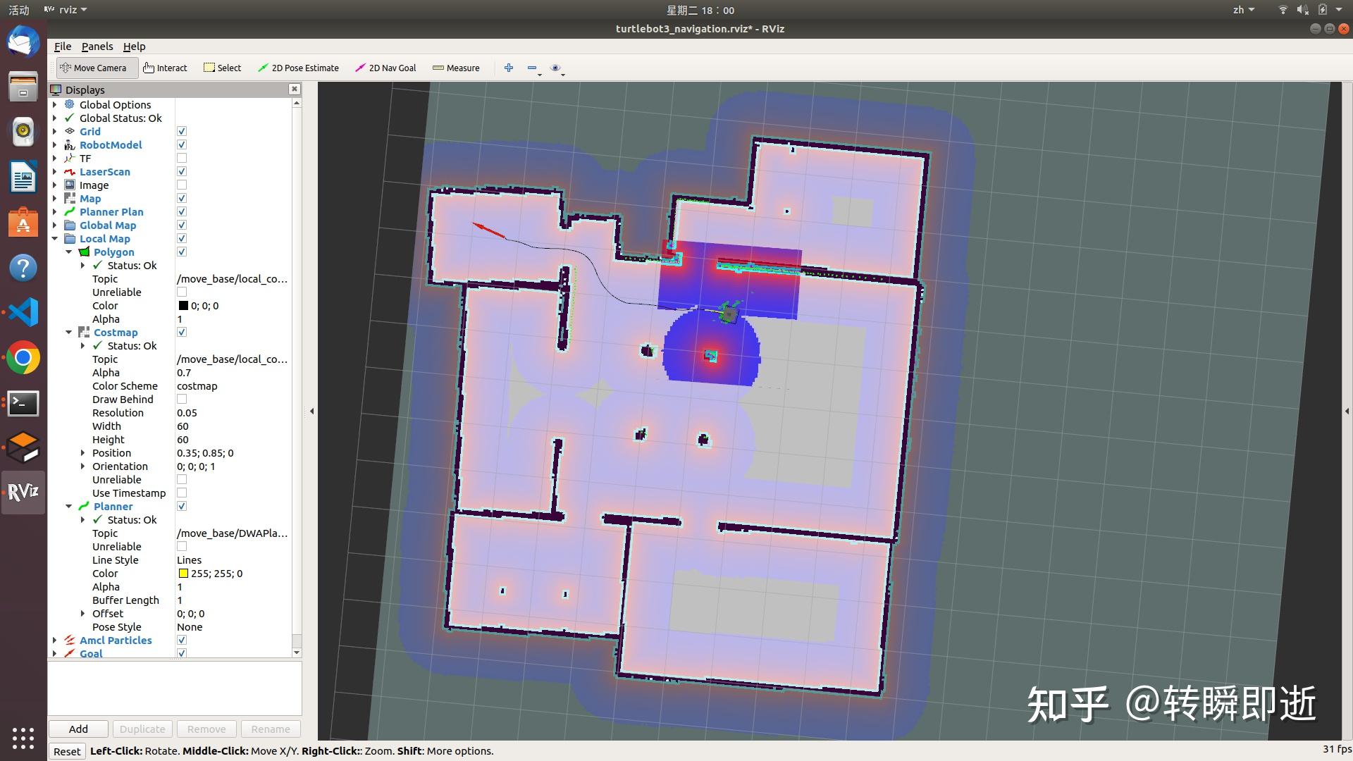Click the Interact tool
This screenshot has width=1353, height=761.
pos(165,68)
